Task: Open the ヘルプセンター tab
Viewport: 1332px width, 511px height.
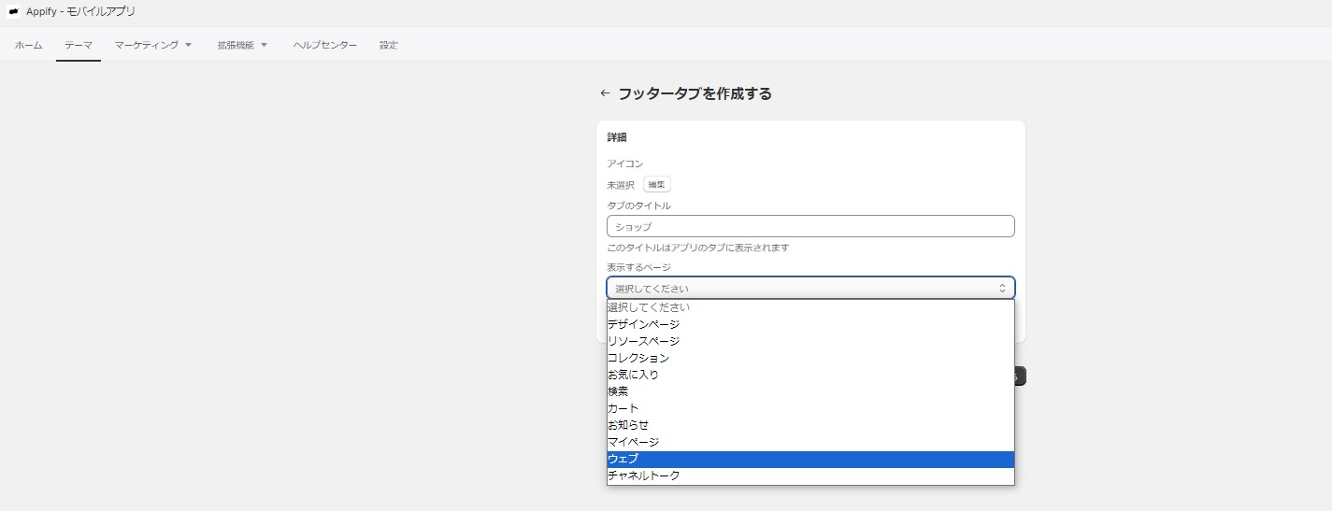Action: tap(324, 45)
